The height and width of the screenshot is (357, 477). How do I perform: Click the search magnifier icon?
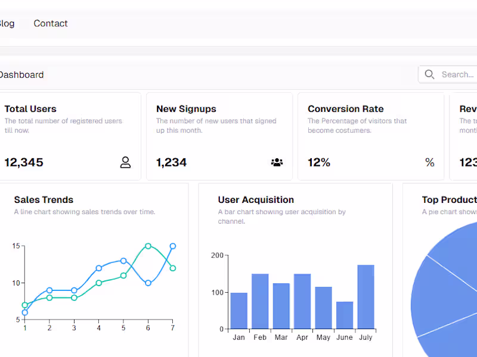(x=429, y=74)
